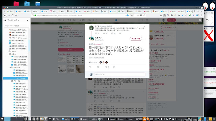Click the profile avatar in the Twitter top bar
This screenshot has width=216, height=121.
coord(163,20)
